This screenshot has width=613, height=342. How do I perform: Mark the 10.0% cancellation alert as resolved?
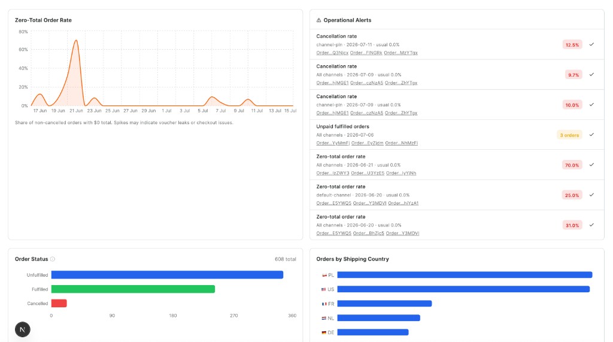[x=591, y=105]
